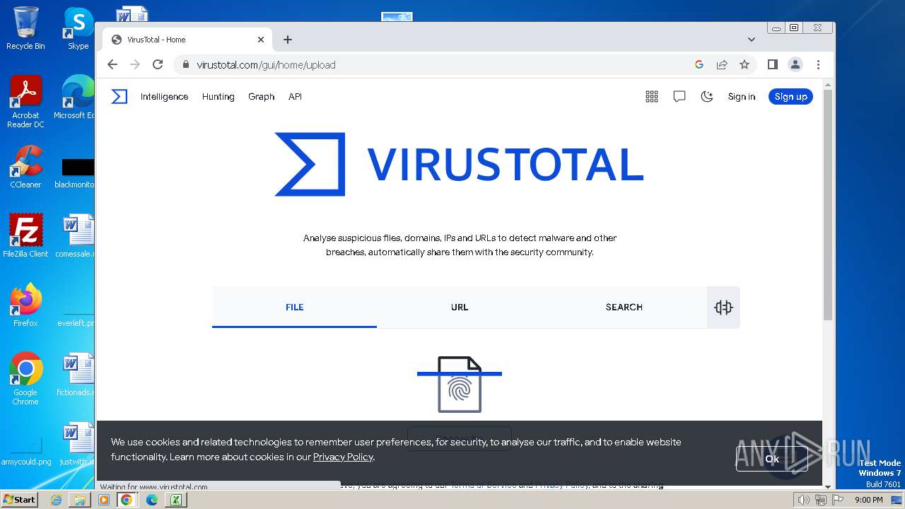Click the VirusTotal sigma logo in navbar
Viewport: 905px width, 509px height.
[x=119, y=97]
